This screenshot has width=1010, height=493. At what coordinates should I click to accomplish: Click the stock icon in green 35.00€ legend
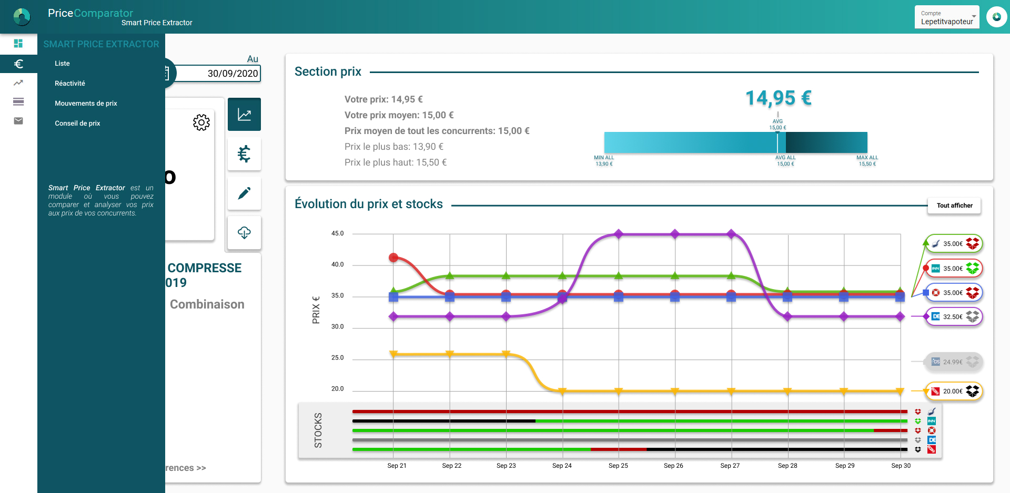[973, 244]
